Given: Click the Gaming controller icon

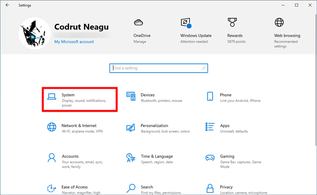Looking at the screenshot, I should [210, 158].
